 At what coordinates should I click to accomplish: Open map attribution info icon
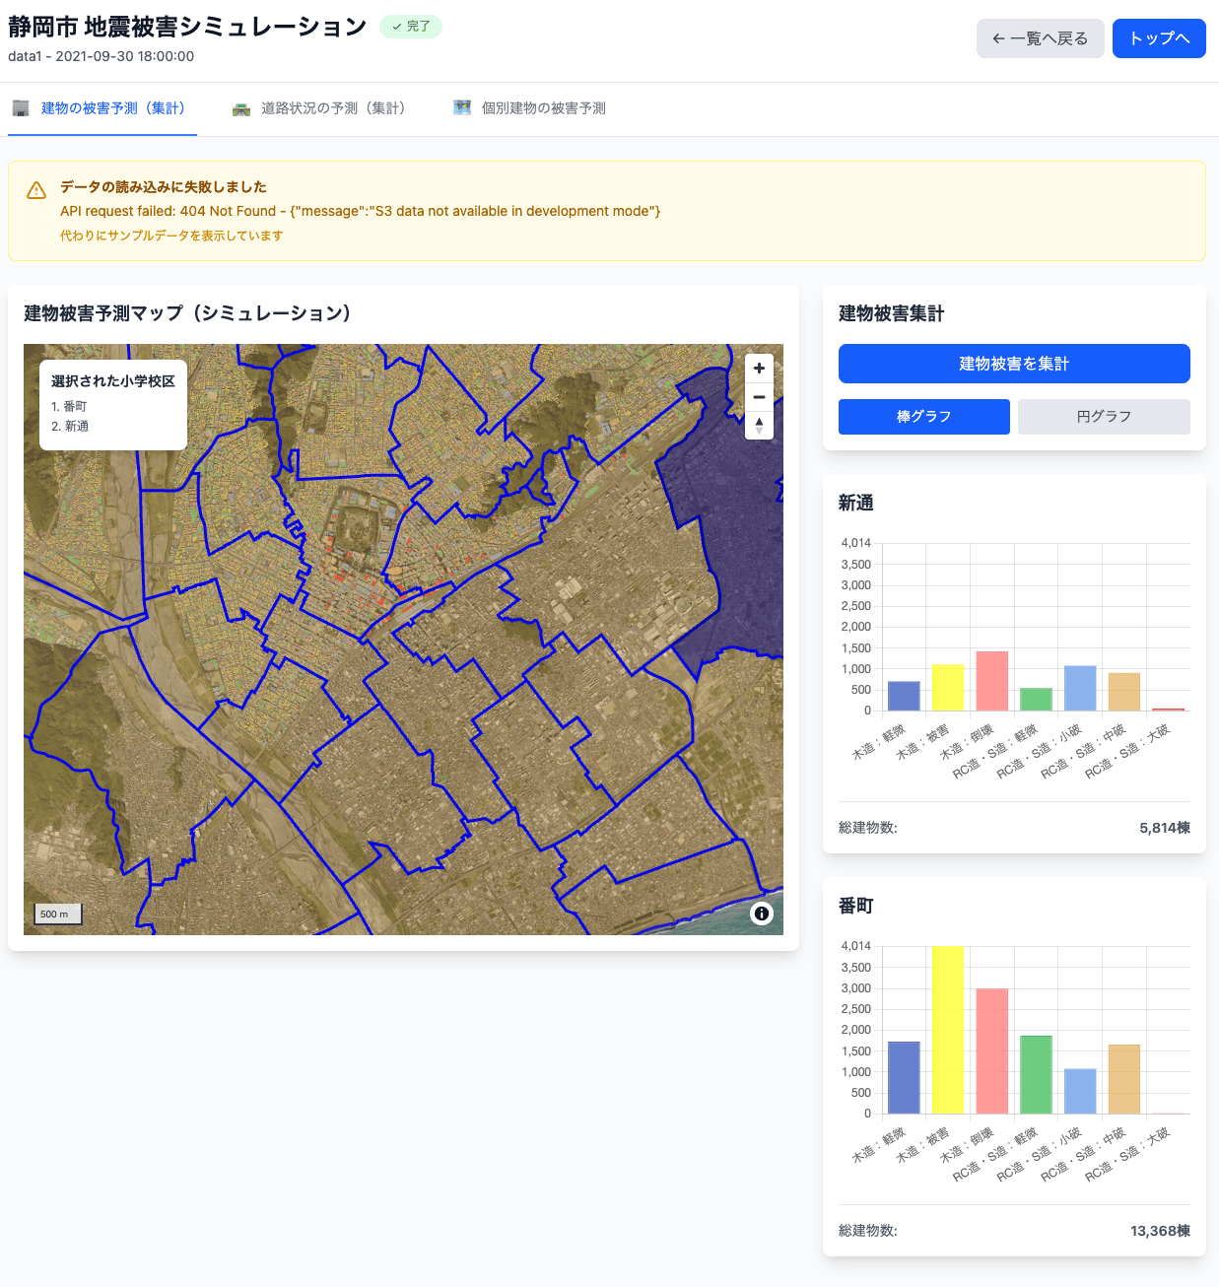(x=761, y=914)
